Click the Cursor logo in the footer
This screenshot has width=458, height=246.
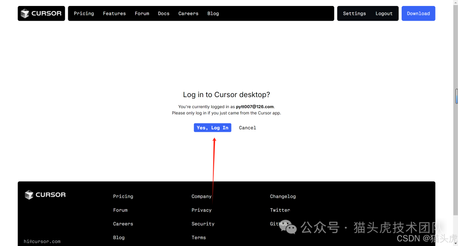pos(45,195)
